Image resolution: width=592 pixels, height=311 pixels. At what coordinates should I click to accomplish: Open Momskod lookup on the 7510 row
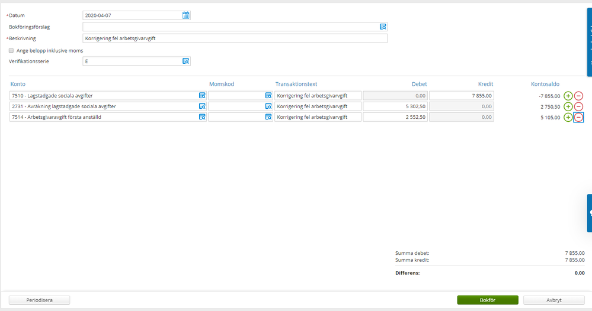[268, 96]
